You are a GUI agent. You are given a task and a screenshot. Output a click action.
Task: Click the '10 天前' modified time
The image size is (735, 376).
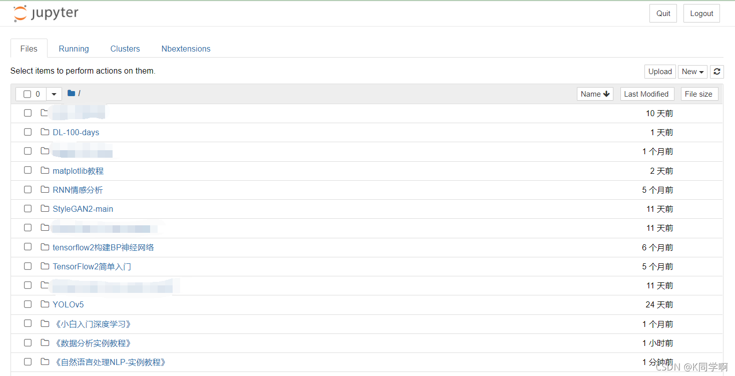[659, 113]
